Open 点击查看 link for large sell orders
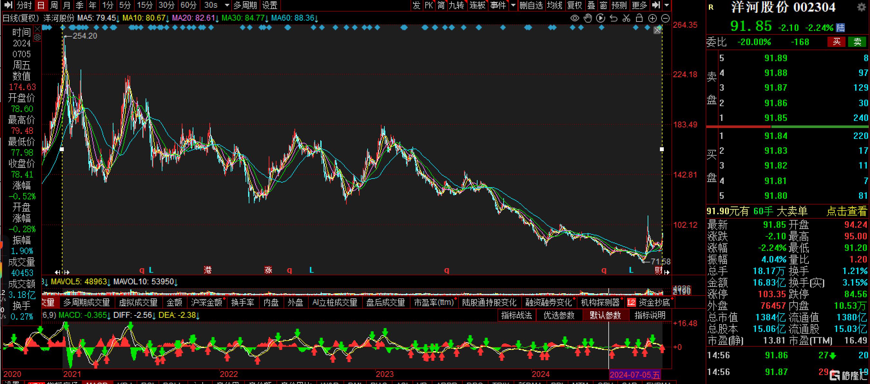 coord(847,211)
